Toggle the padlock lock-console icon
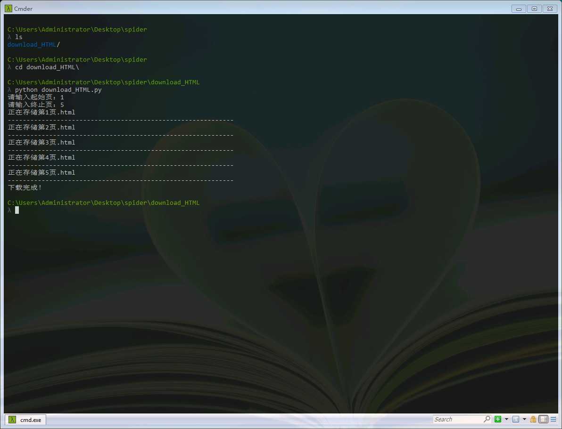 point(533,419)
